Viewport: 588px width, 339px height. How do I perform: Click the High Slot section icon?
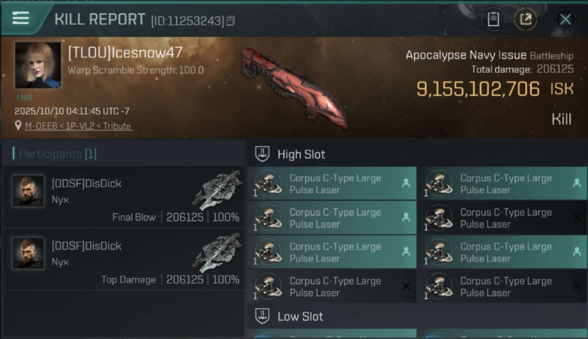click(262, 154)
